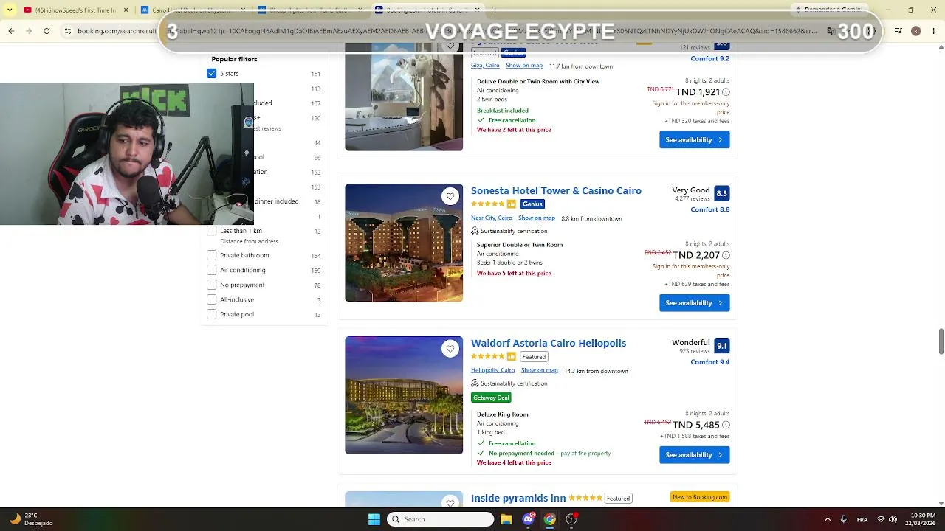Open the weather widget showing 23°C
This screenshot has height=531, width=945.
pyautogui.click(x=31, y=519)
